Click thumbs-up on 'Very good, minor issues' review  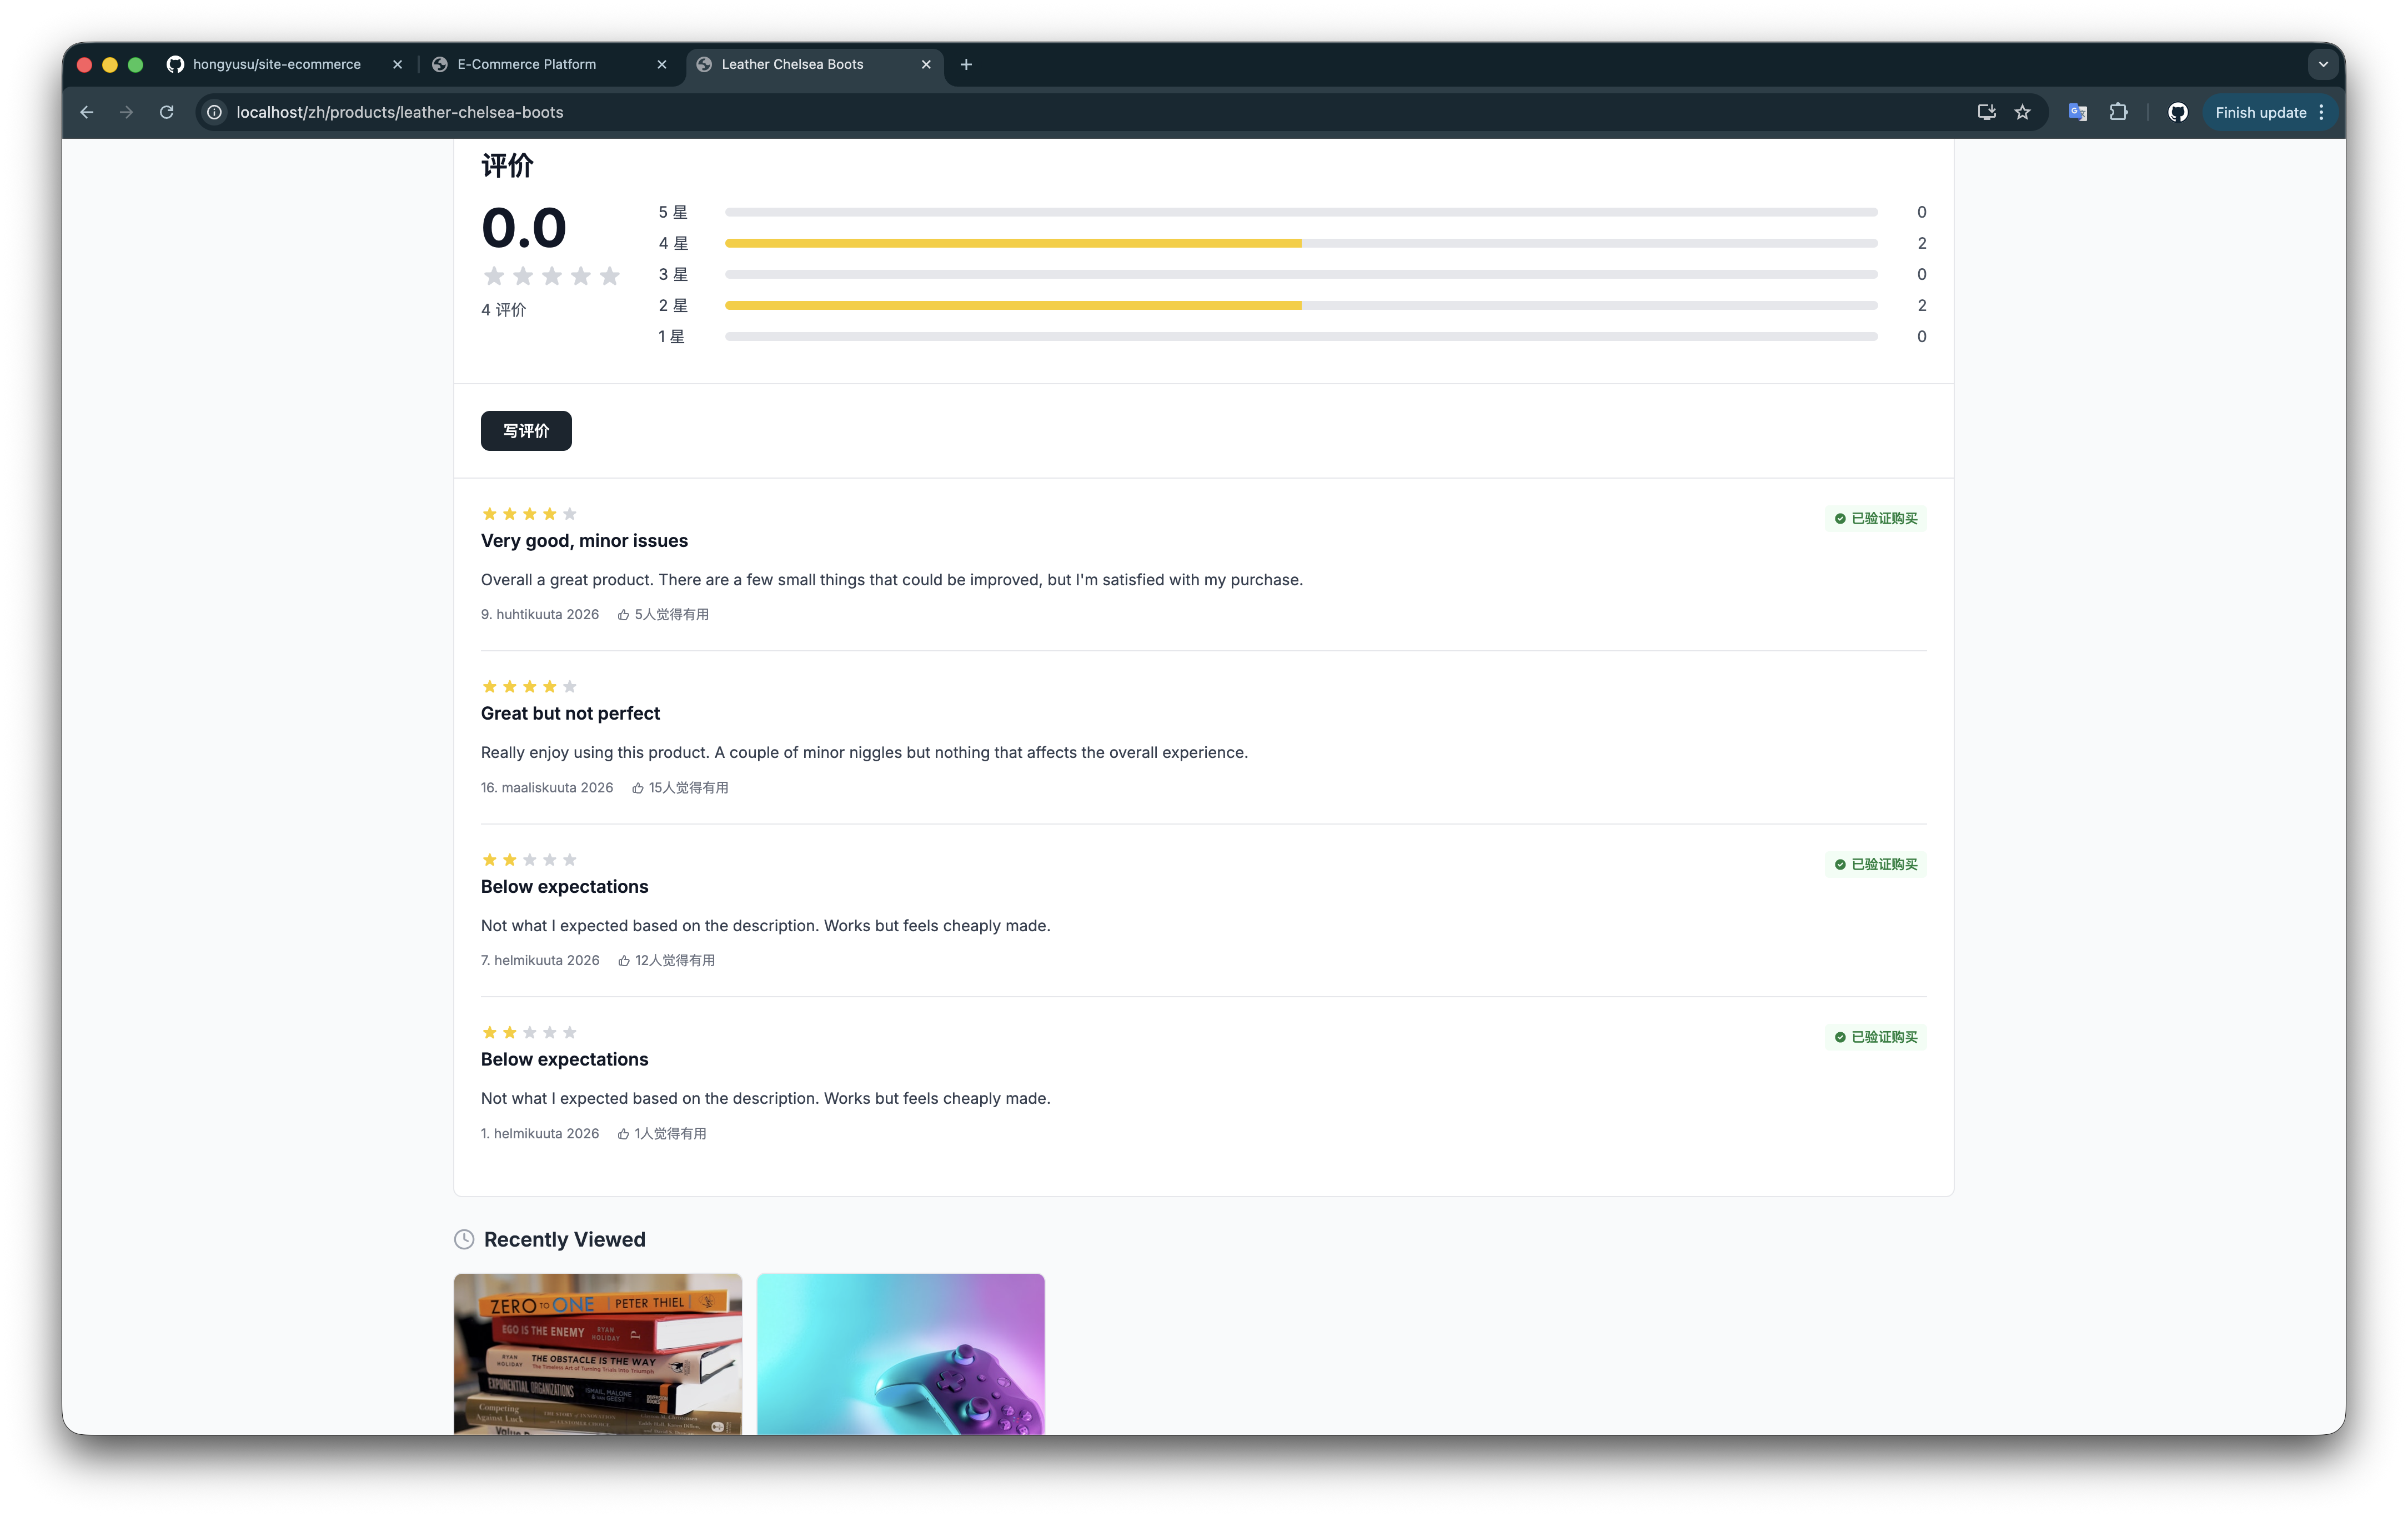[x=623, y=615]
